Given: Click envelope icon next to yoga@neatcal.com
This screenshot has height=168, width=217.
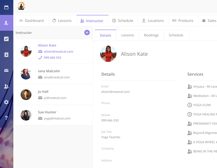Looking at the screenshot, I should (40, 118).
